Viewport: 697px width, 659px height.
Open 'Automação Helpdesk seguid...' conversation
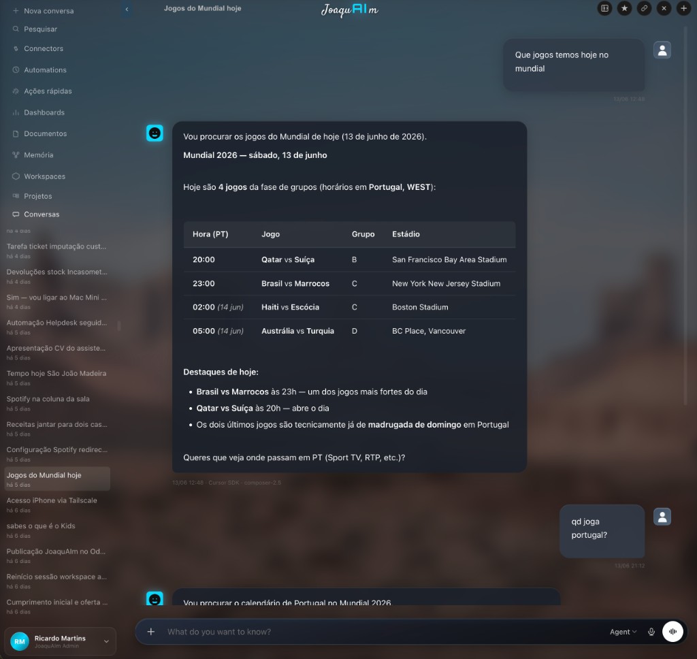coord(57,326)
